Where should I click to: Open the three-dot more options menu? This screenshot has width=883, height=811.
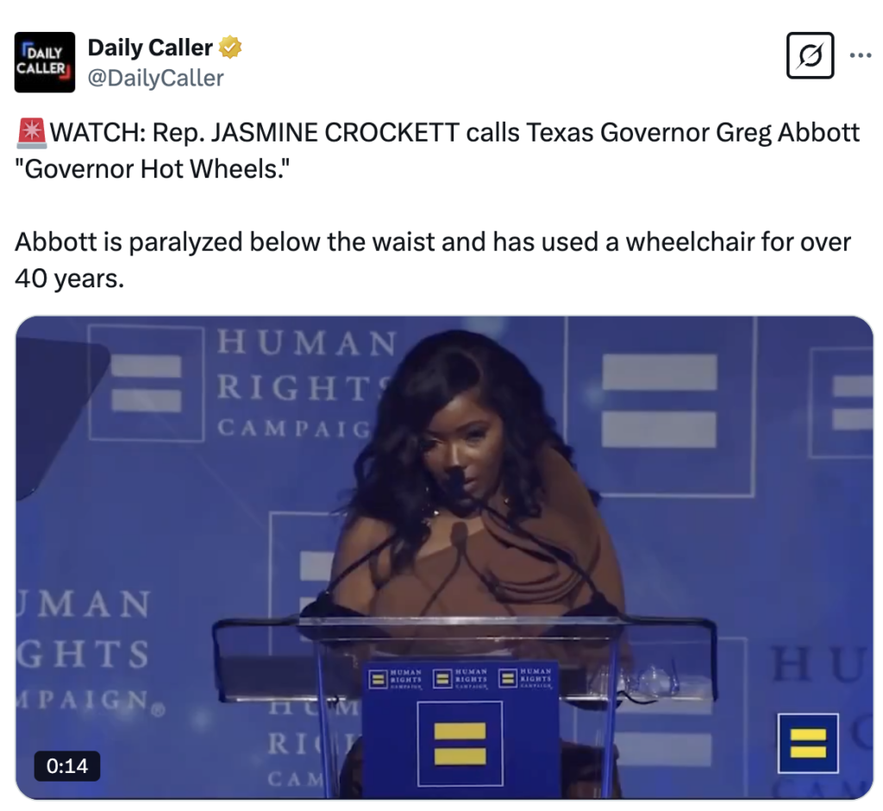(x=861, y=55)
